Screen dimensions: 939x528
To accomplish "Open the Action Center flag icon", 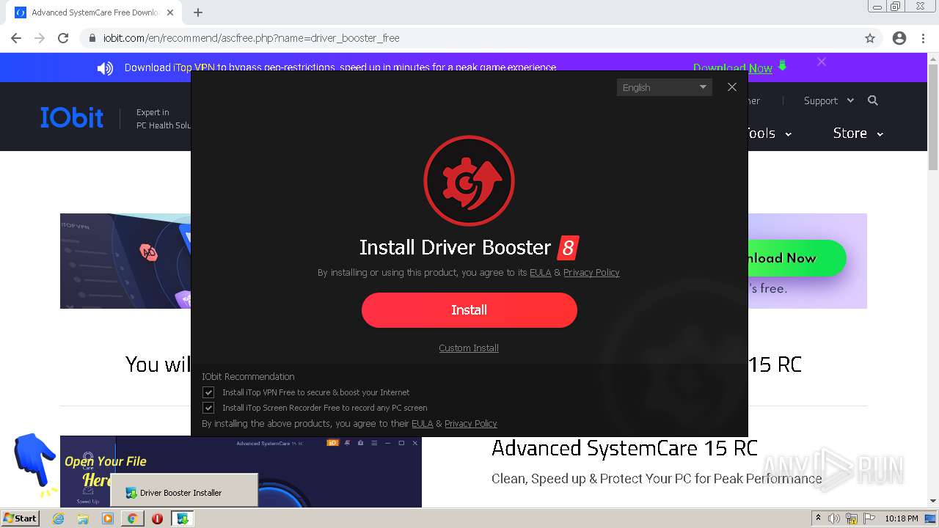I will [x=868, y=518].
